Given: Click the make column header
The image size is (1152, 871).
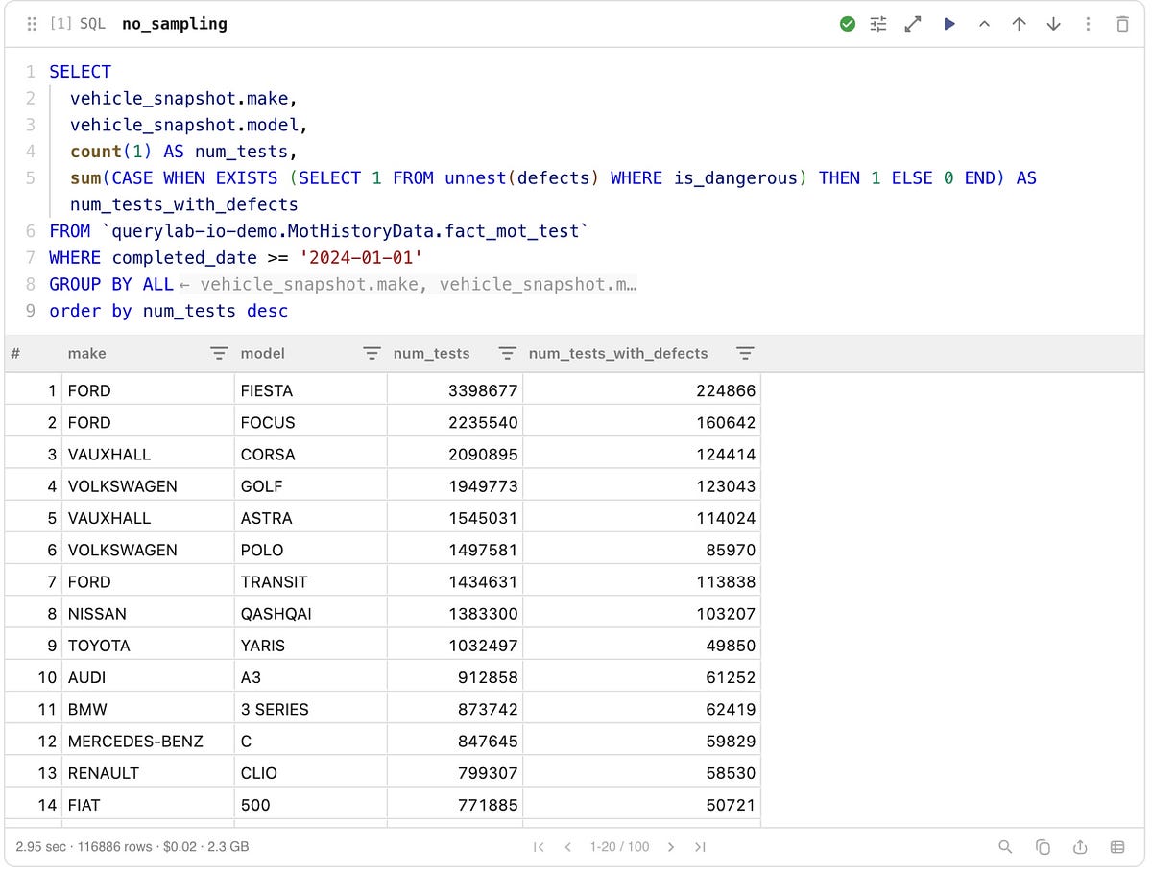Looking at the screenshot, I should tap(86, 353).
